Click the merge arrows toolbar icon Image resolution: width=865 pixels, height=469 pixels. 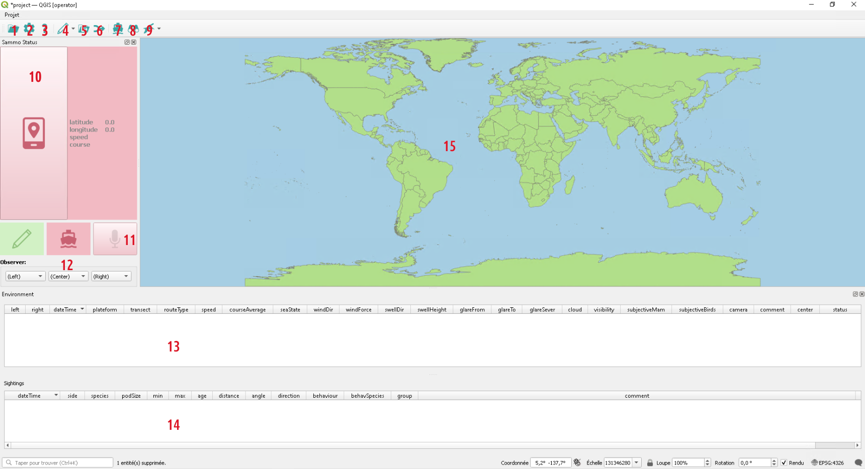coord(99,29)
